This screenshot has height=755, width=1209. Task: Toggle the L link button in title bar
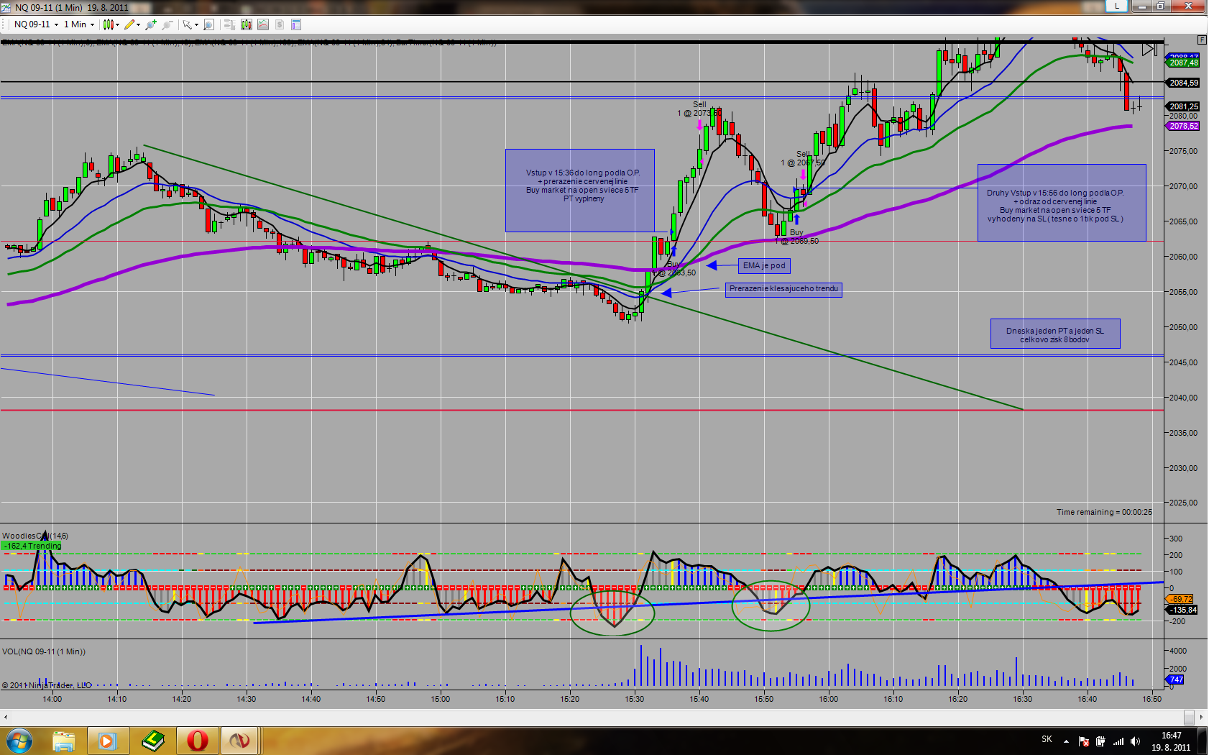(x=1116, y=6)
